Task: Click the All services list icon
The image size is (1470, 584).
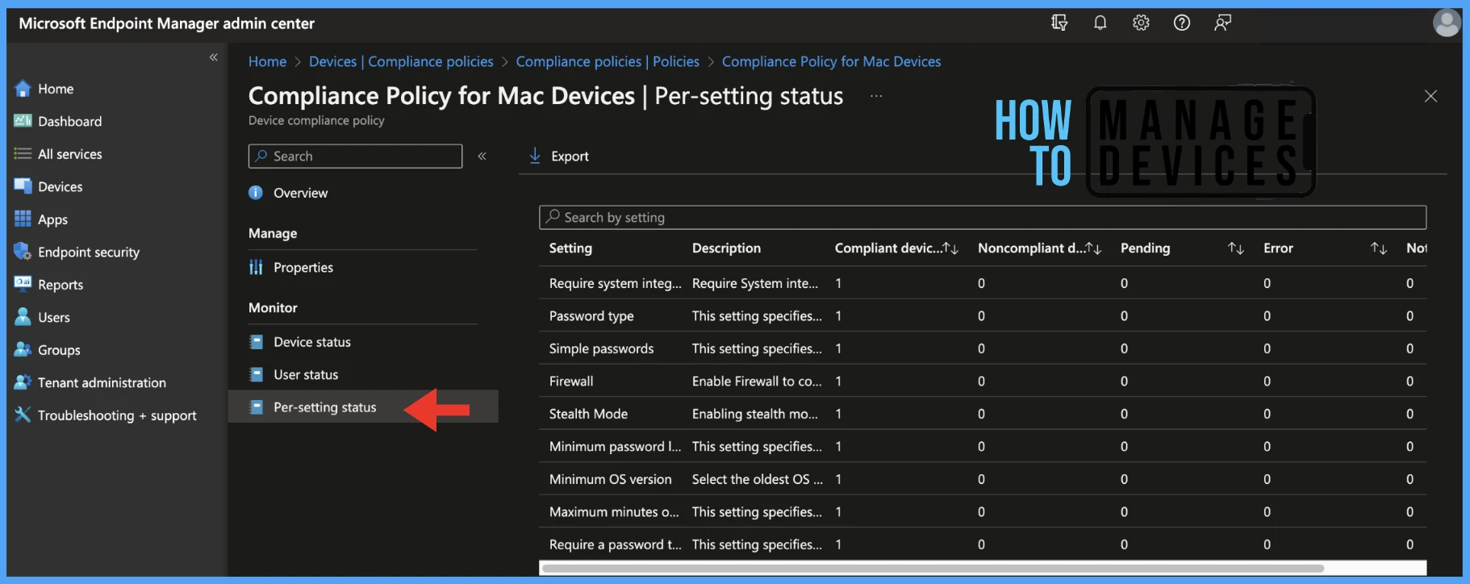Action: pos(23,154)
